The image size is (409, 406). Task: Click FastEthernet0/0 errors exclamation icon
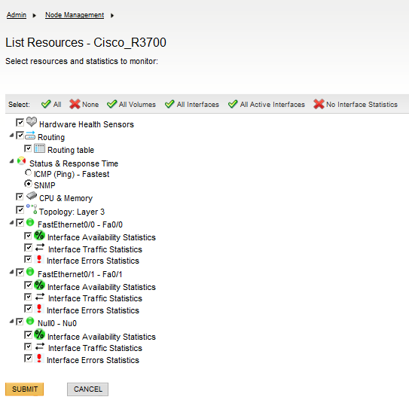tap(39, 259)
